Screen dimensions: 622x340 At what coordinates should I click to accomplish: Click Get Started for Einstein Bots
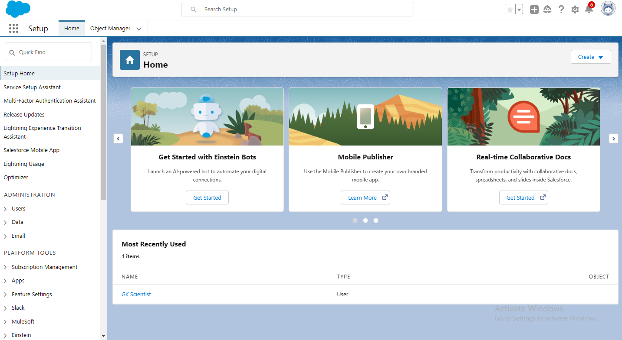tap(207, 198)
